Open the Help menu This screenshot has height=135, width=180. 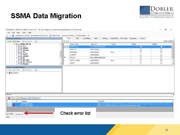point(29,32)
